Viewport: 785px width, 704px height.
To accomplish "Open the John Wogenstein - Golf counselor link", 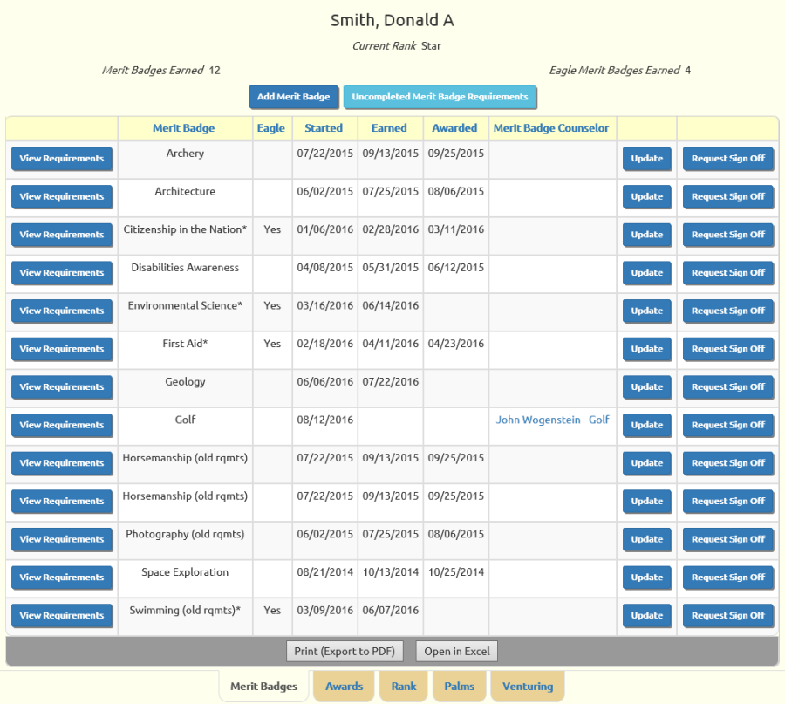I will tap(552, 420).
